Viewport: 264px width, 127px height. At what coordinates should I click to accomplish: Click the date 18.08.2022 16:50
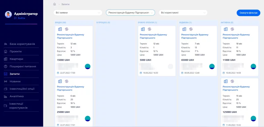[150, 73]
